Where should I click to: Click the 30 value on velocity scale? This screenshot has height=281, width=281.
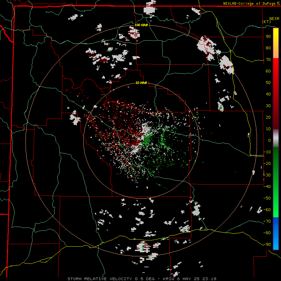pos(268,106)
